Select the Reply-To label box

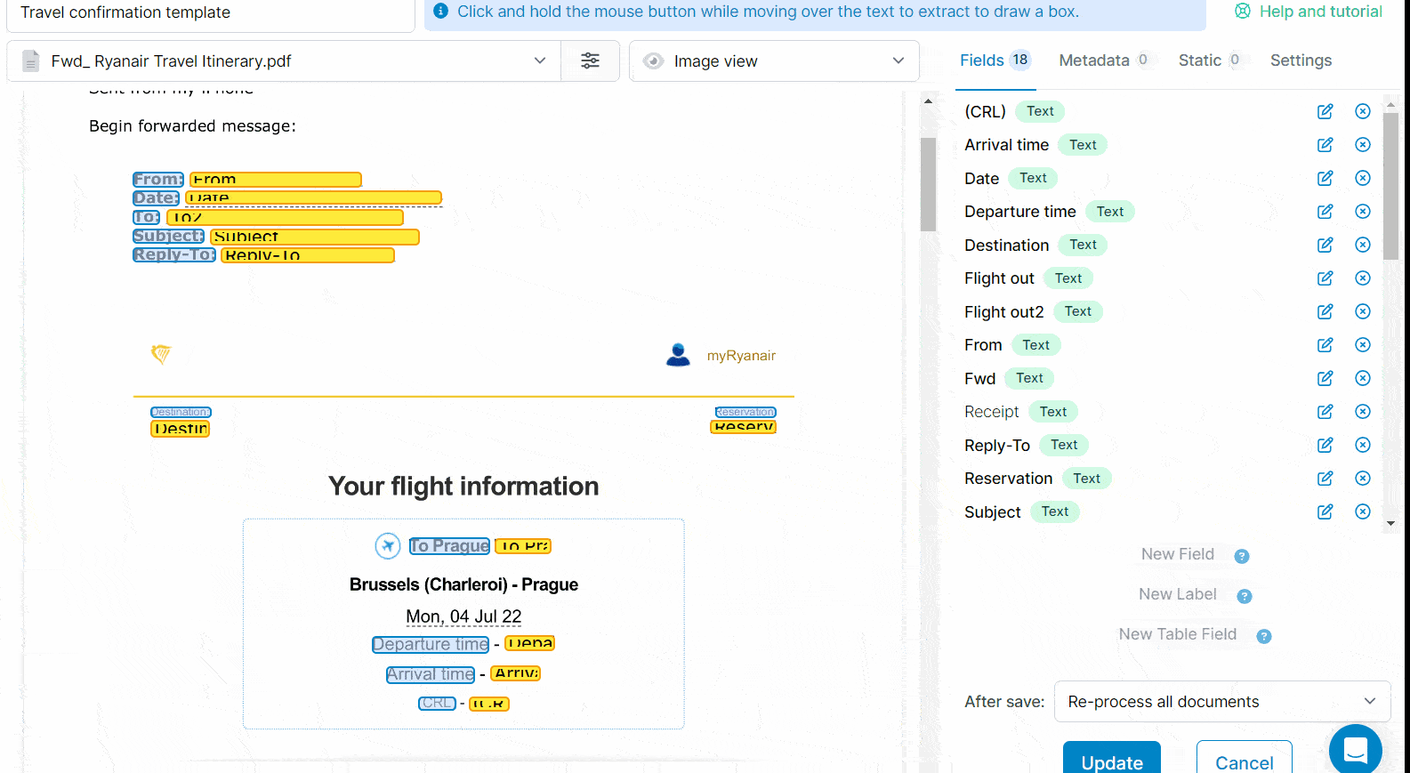[x=174, y=255]
